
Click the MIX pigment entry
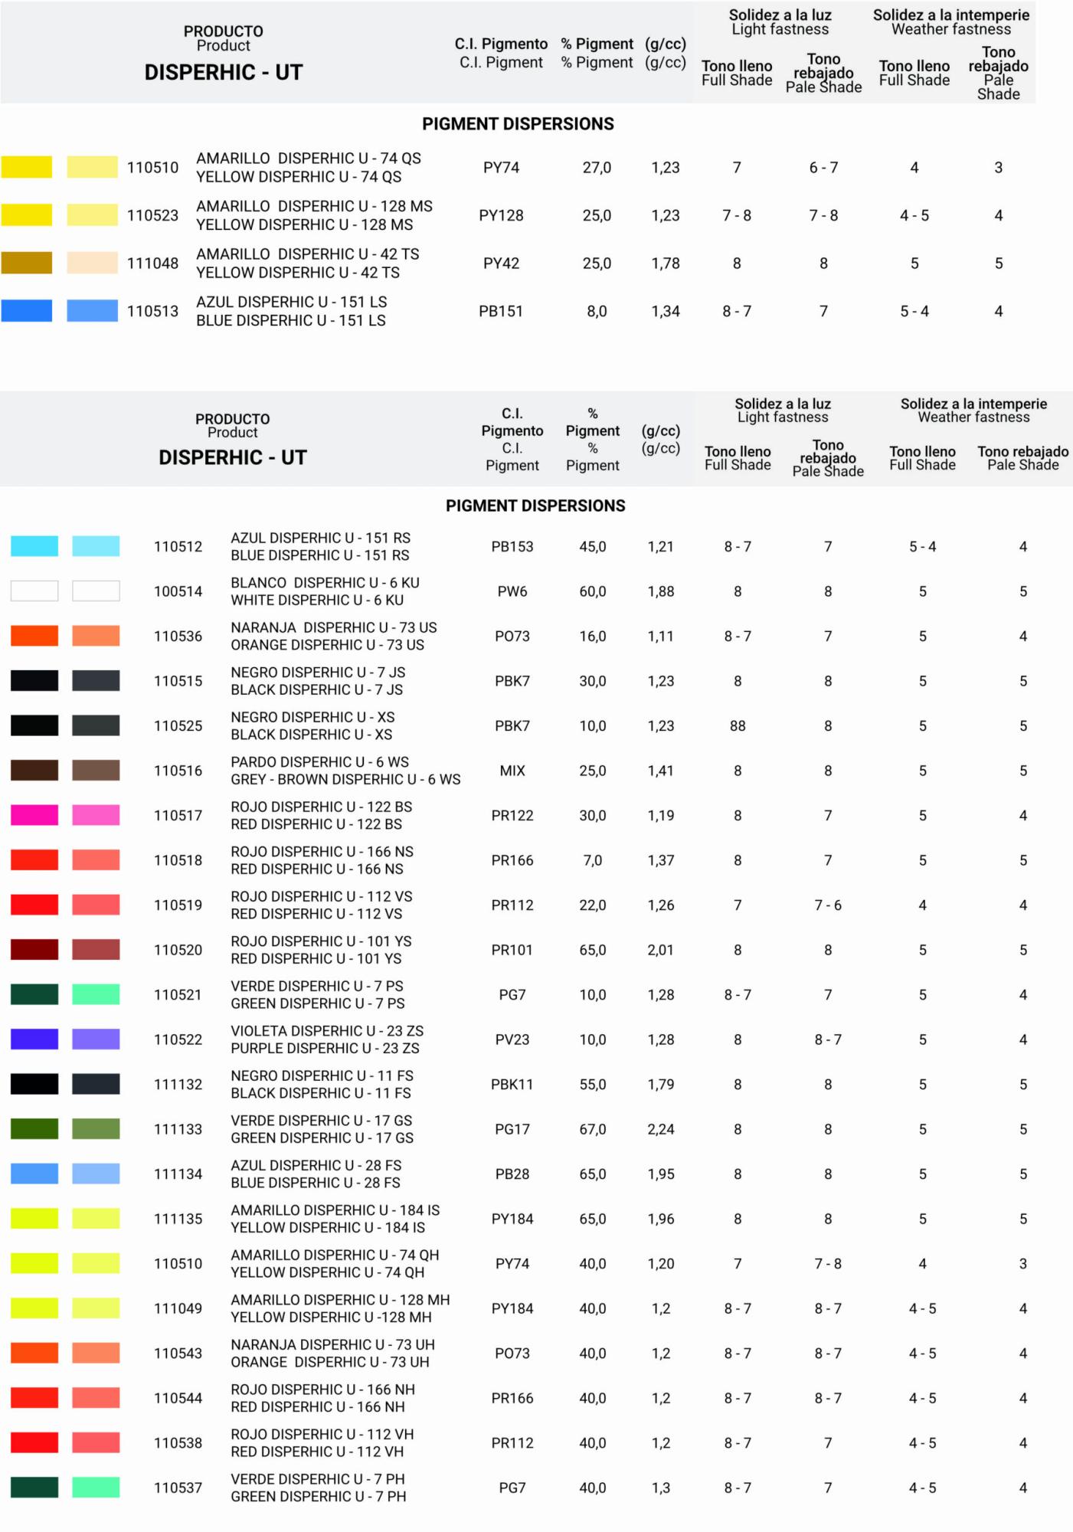512,771
